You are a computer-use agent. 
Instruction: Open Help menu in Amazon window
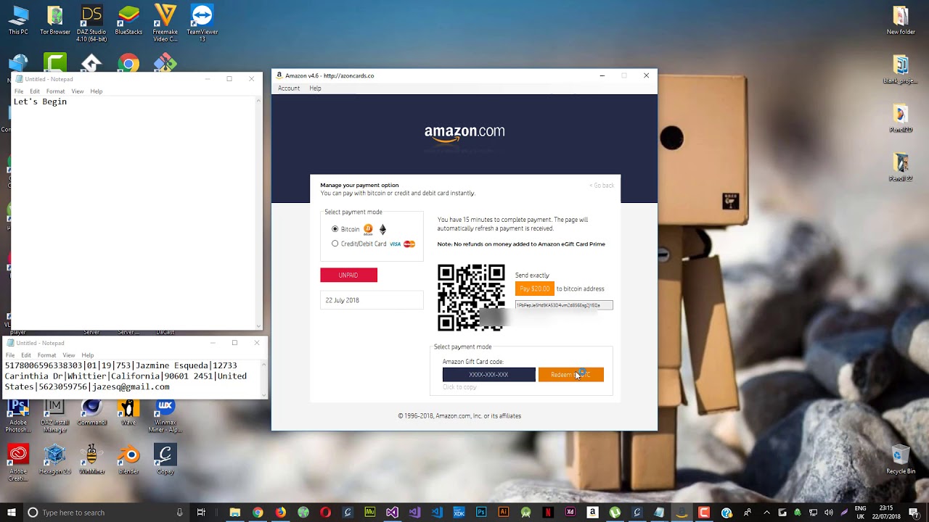(315, 88)
